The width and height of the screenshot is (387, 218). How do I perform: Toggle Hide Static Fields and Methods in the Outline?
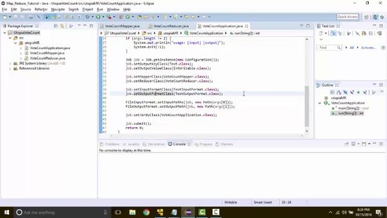(x=352, y=93)
